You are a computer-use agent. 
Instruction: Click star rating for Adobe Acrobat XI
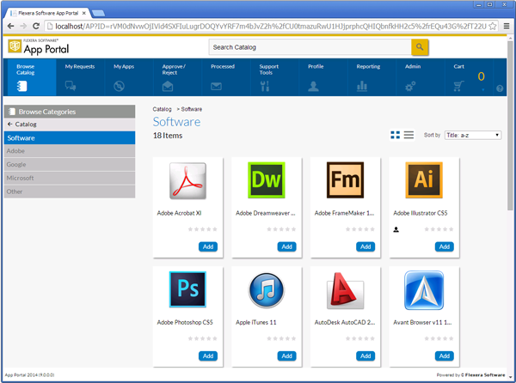click(202, 229)
